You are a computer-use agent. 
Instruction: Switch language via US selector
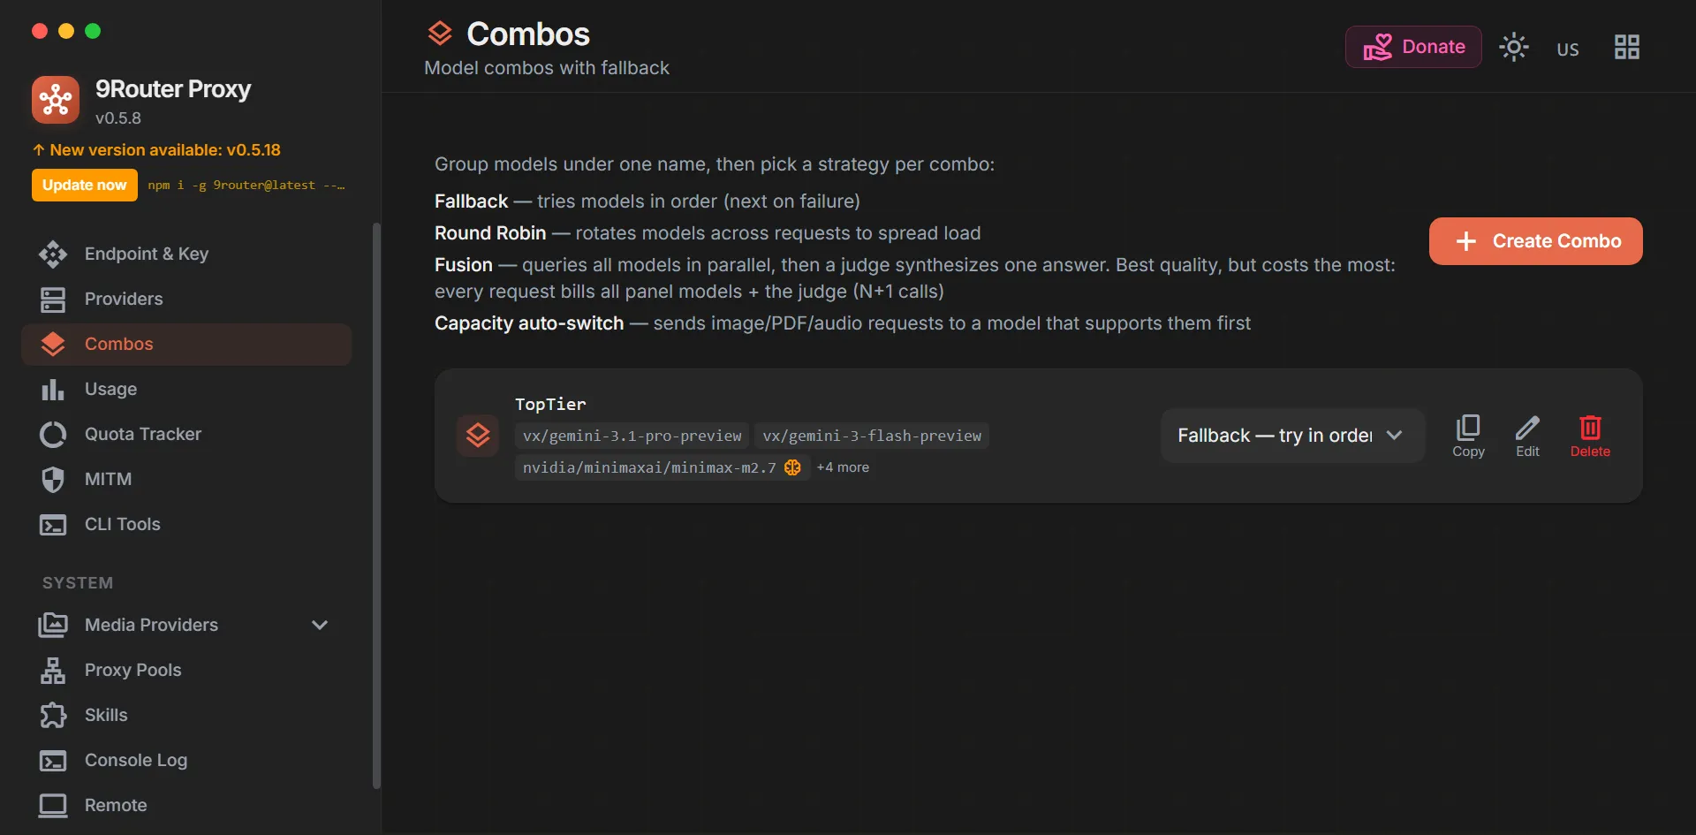pyautogui.click(x=1567, y=49)
